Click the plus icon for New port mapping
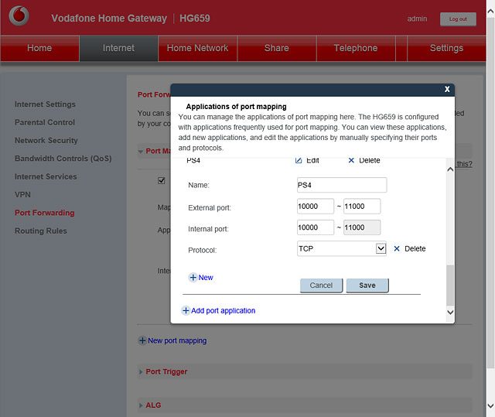This screenshot has width=495, height=417. click(142, 340)
